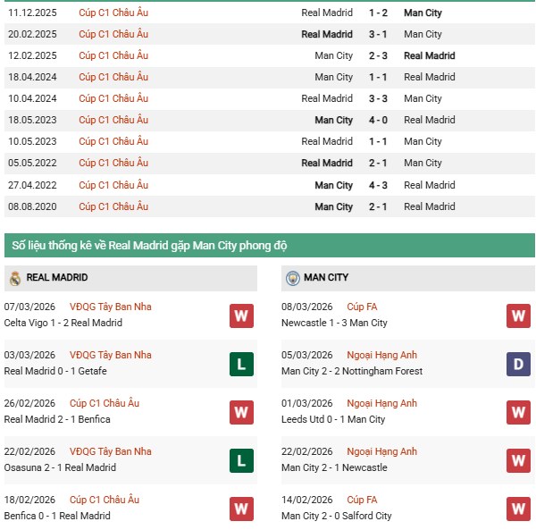Click the W badge for Newcastle 1-3 Man City

point(518,315)
